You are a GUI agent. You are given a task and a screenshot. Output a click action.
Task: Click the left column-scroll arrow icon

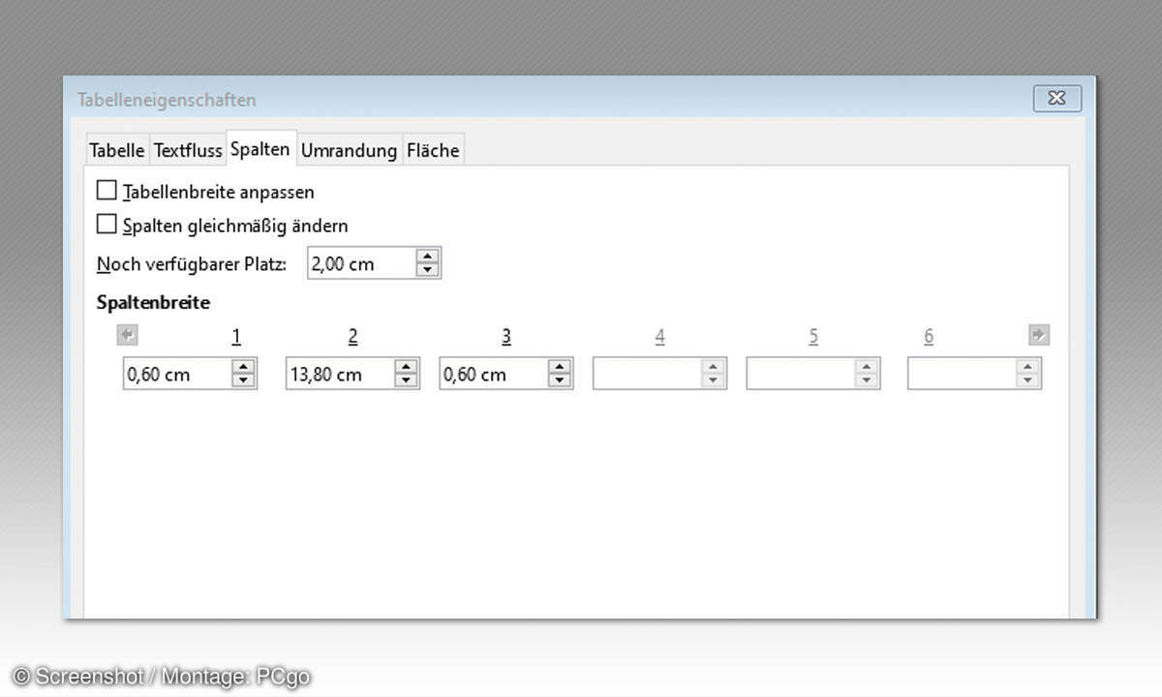pyautogui.click(x=127, y=335)
